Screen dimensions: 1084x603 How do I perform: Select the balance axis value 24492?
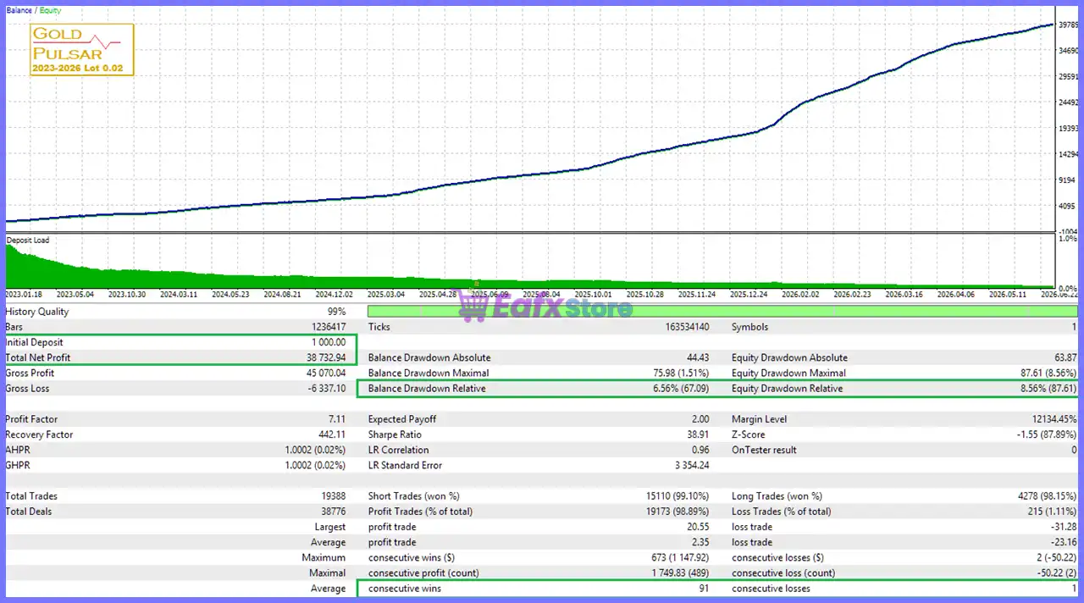pos(1067,102)
